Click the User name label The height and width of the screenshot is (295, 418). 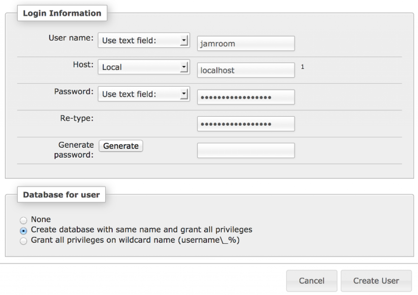click(x=71, y=38)
